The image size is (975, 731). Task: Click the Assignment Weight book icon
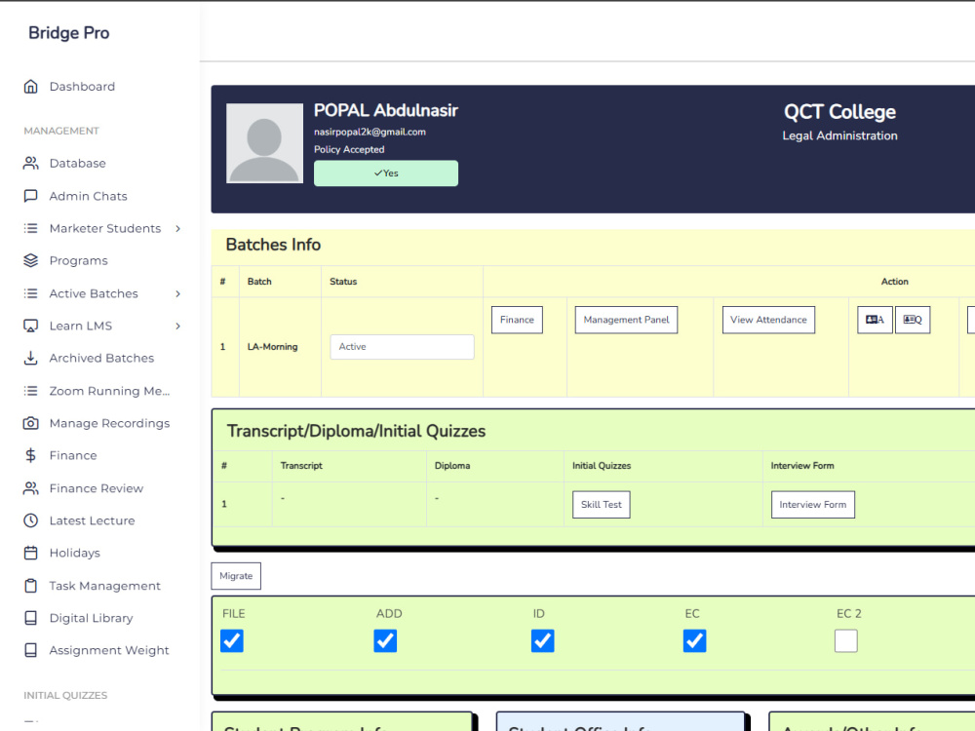tap(30, 650)
